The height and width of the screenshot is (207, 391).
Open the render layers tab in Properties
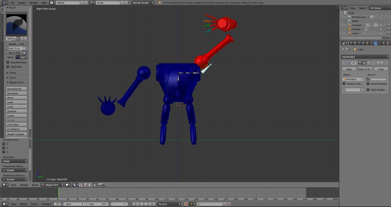(x=355, y=43)
